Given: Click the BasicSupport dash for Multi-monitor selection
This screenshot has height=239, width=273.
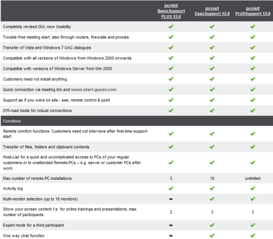Looking at the screenshot, I should pos(171,199).
